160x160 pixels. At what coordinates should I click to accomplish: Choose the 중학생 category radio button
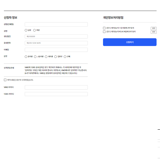(26, 57)
